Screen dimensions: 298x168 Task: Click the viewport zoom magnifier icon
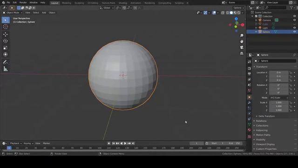(x=242, y=35)
